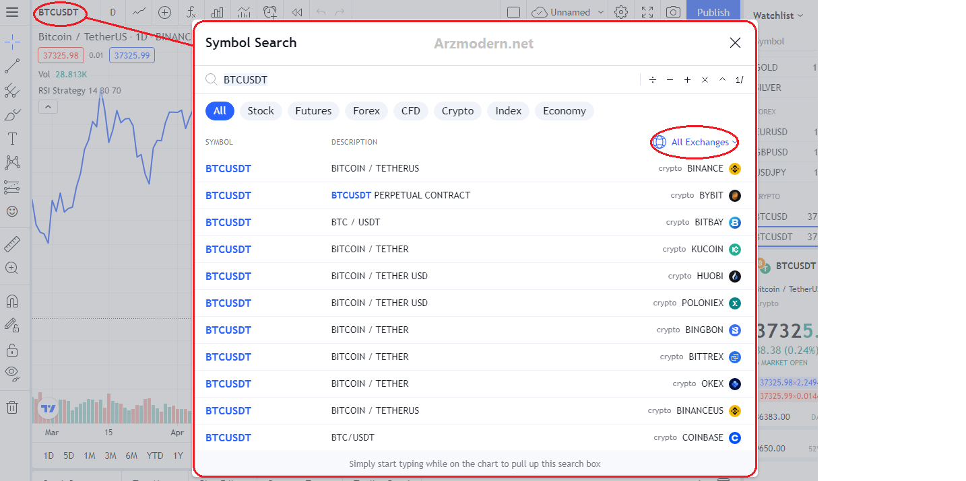
Task: Open the select layout square button
Action: tap(513, 12)
